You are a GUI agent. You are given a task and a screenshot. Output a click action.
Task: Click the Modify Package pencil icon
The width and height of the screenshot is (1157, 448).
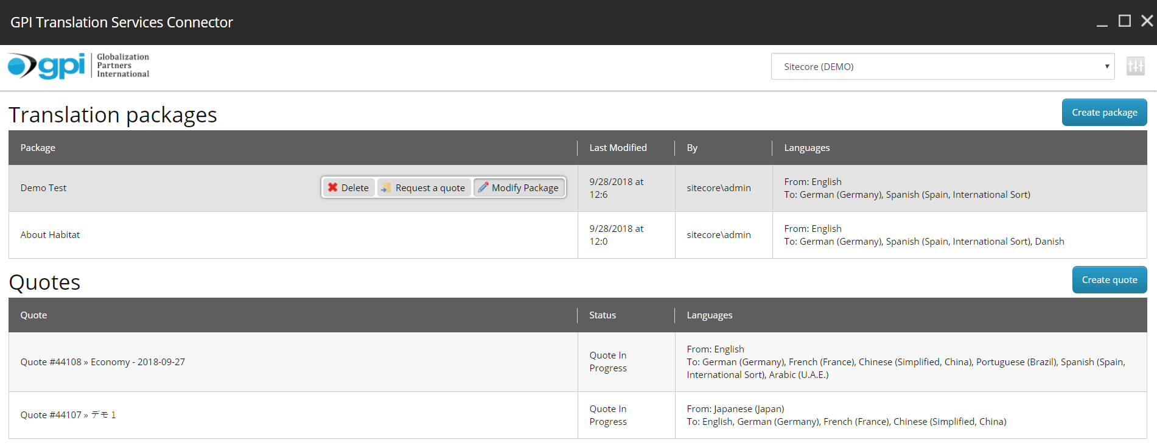(483, 187)
